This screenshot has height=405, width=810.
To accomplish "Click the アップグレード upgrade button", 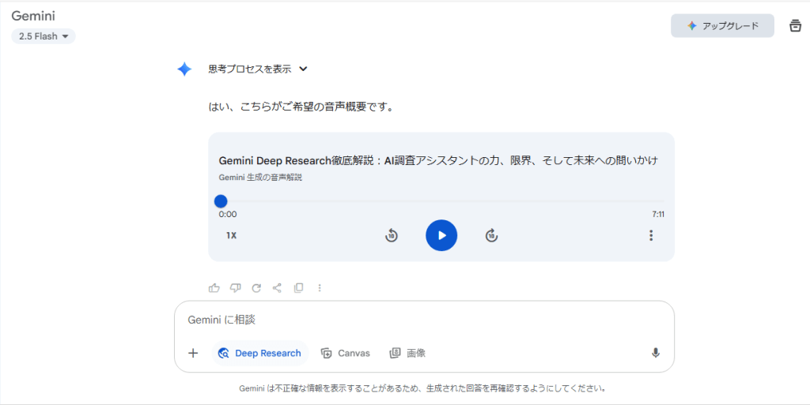I will [x=722, y=26].
